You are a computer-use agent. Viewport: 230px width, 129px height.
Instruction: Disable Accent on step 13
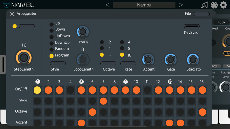click(170, 122)
